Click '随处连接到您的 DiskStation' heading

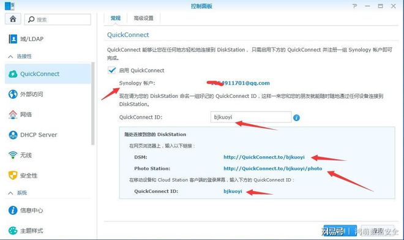coord(155,134)
